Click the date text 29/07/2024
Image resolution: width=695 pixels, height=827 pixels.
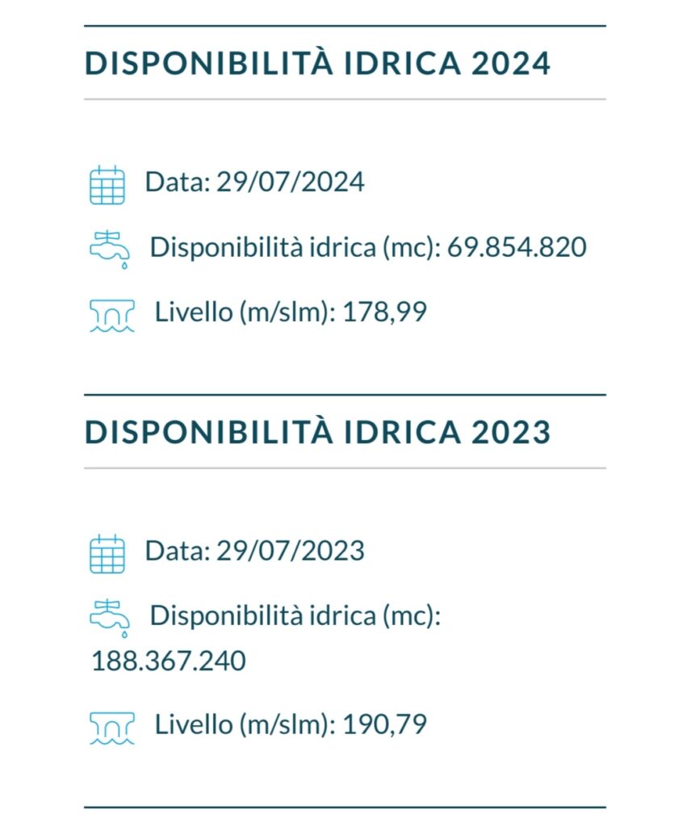tap(290, 182)
